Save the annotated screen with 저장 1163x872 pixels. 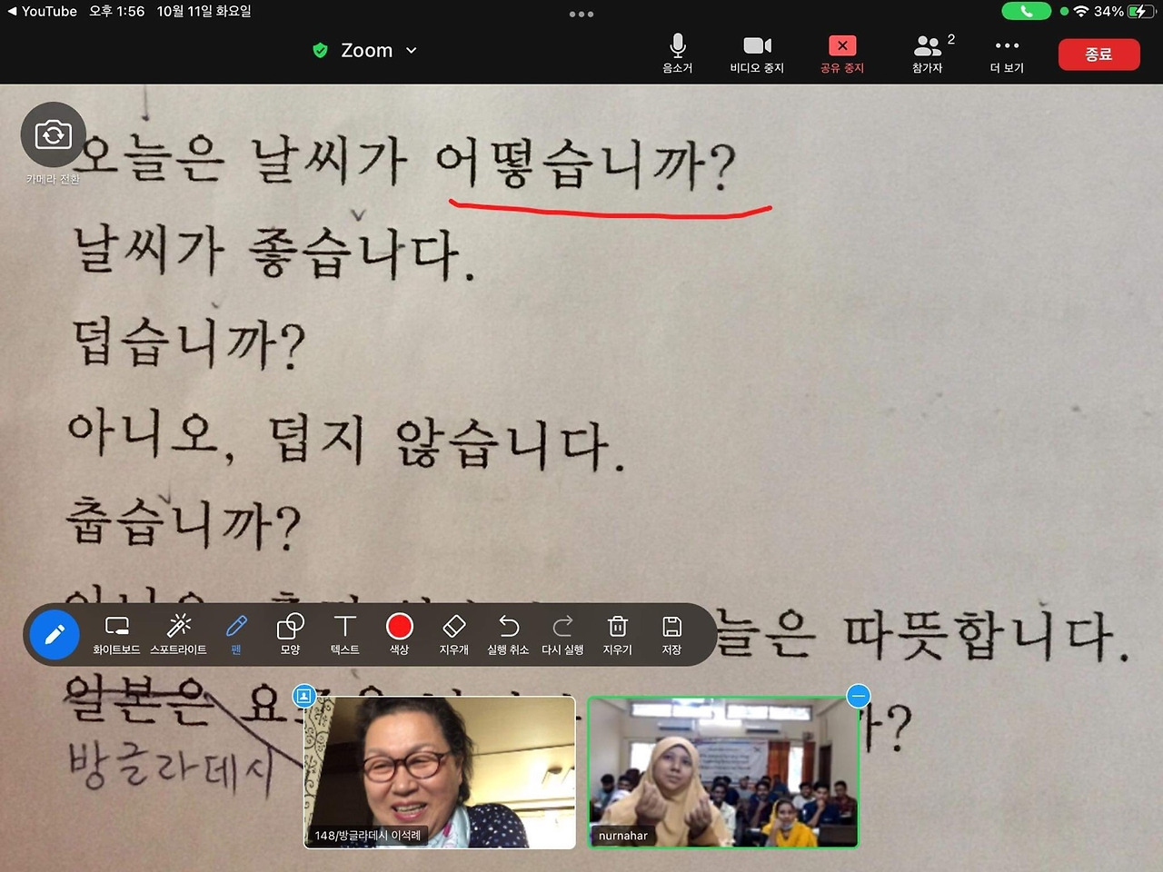click(x=671, y=633)
